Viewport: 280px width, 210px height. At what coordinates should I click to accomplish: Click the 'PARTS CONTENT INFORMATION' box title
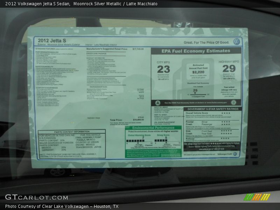(72, 132)
